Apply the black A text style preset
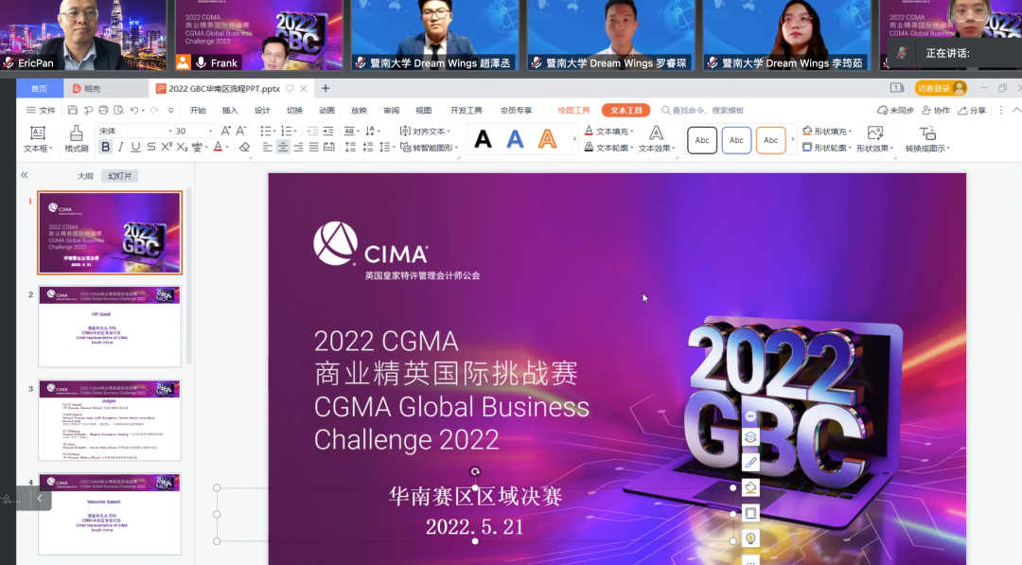1022x565 pixels. 483,139
